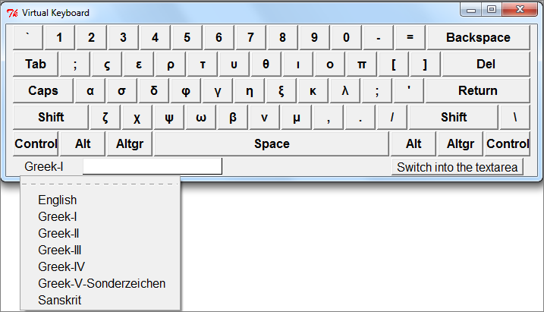This screenshot has height=312, width=544.
Task: Click the text entry field
Action: tap(153, 166)
